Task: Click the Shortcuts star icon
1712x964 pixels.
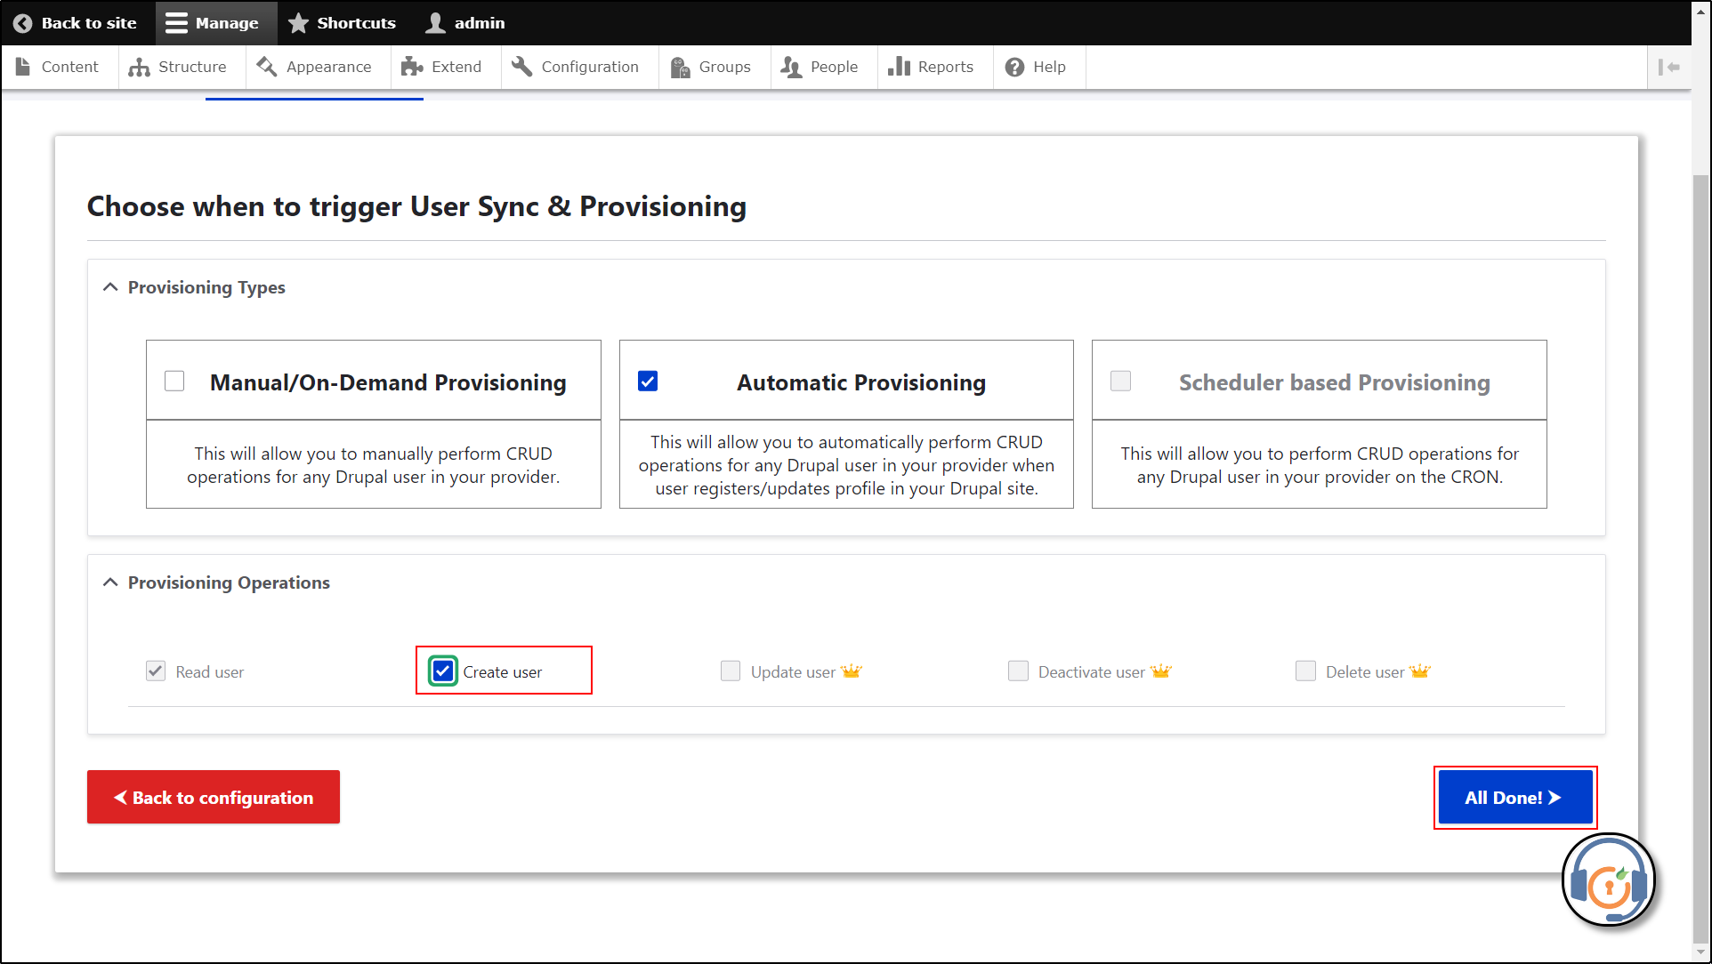Action: pos(297,22)
